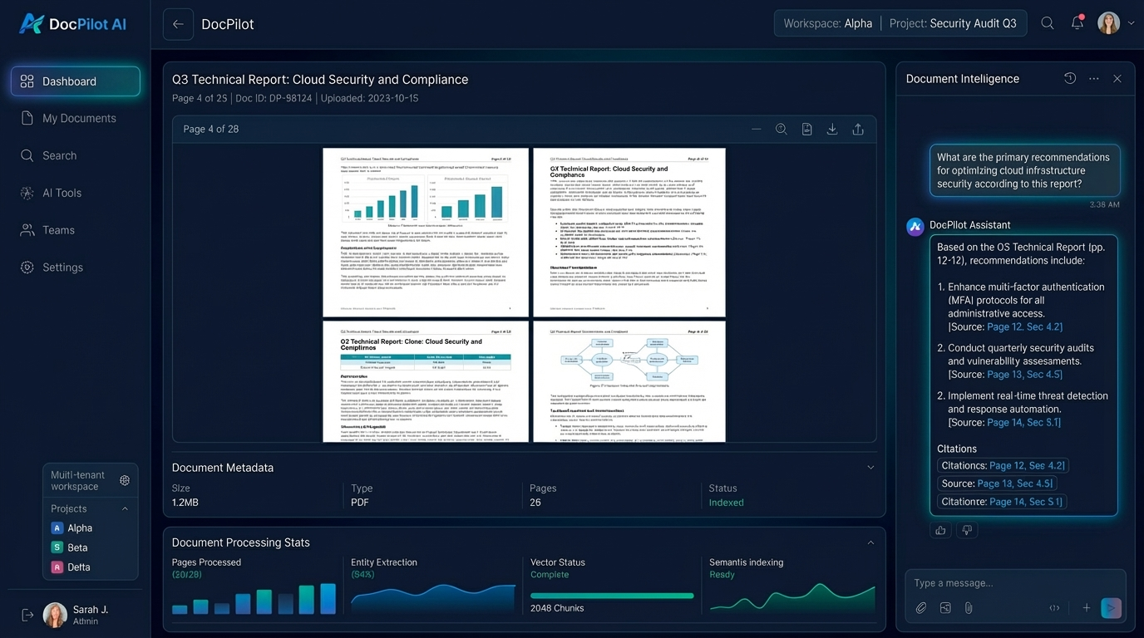Screen dimensions: 1144x638
Task: Download the Q3 Technical Report
Action: tap(831, 129)
